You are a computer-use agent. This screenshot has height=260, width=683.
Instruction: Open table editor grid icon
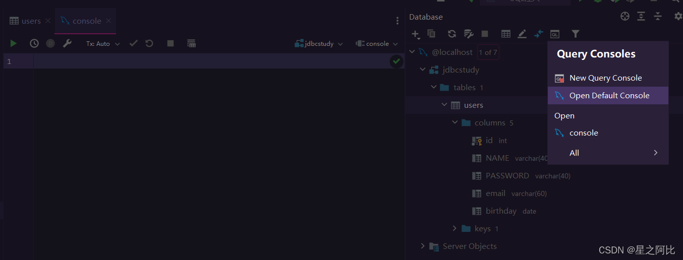pos(506,34)
